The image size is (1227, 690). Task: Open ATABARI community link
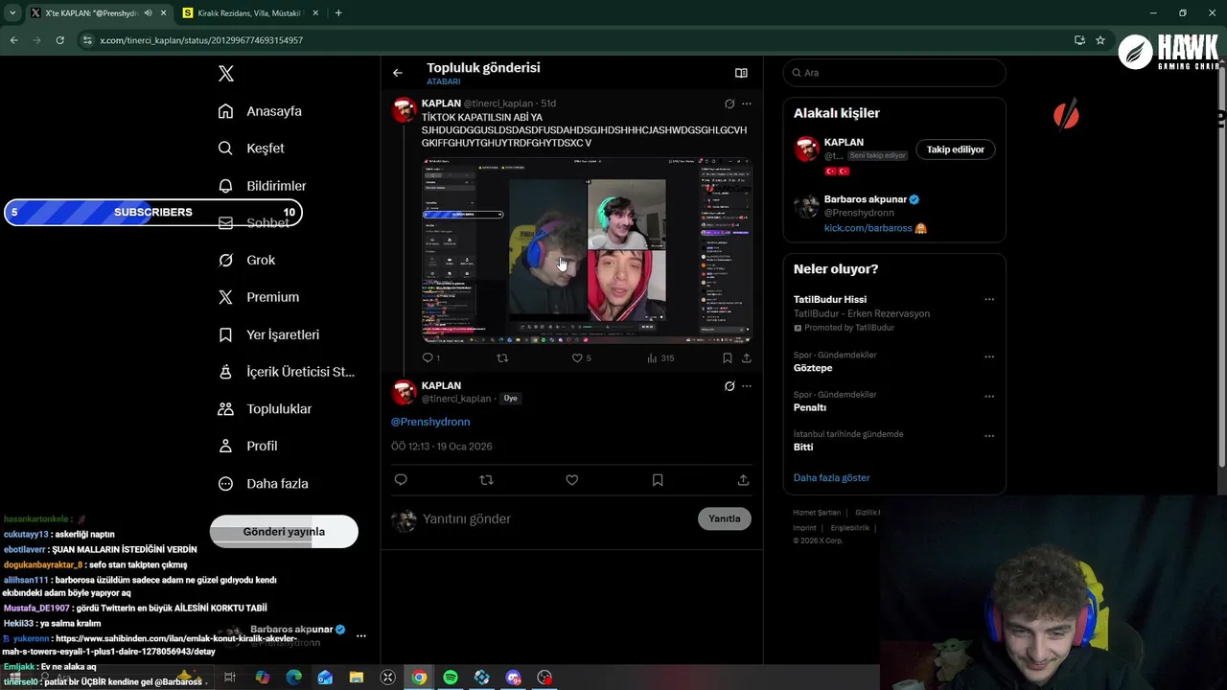(x=444, y=82)
